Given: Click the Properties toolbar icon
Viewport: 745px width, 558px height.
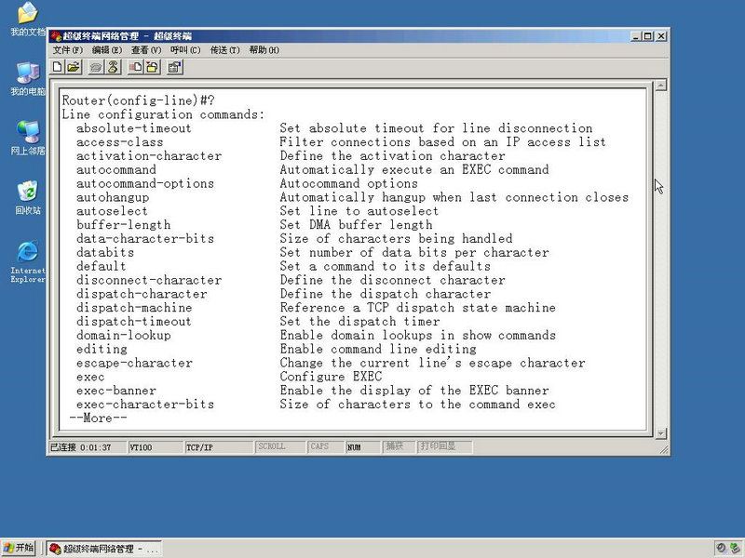Looking at the screenshot, I should pos(175,67).
